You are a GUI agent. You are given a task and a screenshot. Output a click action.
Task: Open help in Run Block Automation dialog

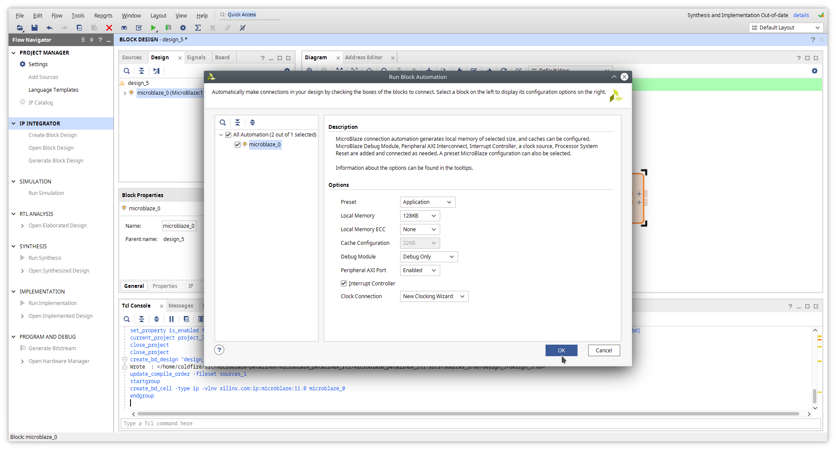click(x=219, y=350)
